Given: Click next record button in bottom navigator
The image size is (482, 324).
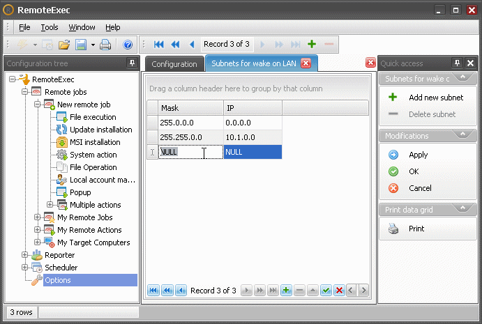Looking at the screenshot, I should click(246, 291).
